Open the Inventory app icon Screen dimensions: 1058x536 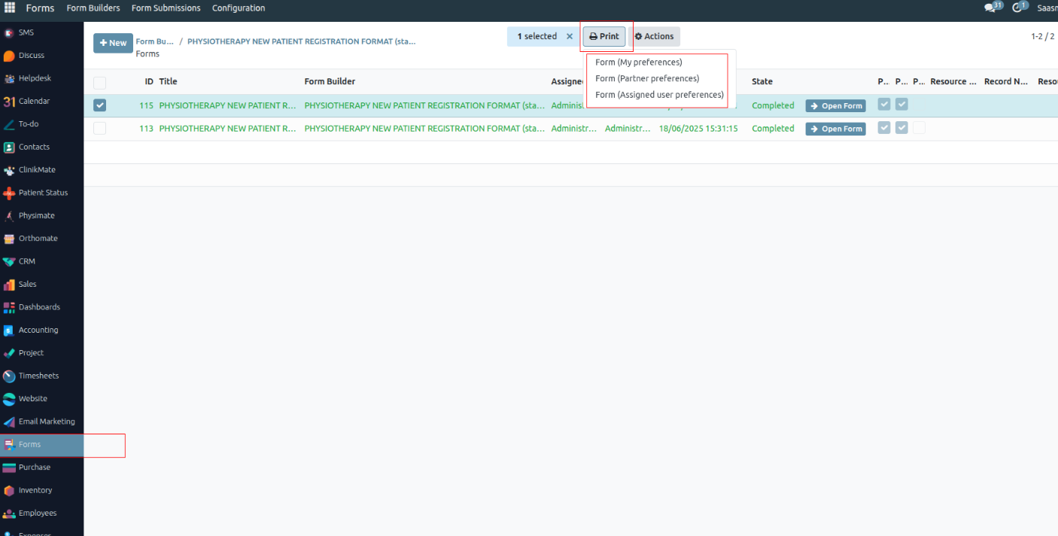click(9, 490)
